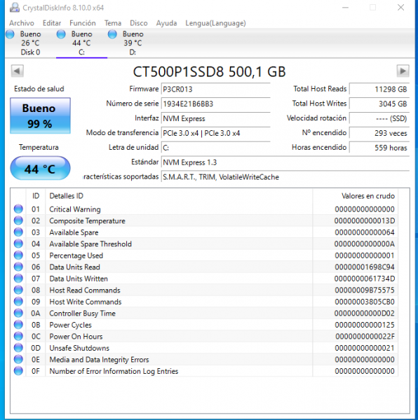This screenshot has width=418, height=420.
Task: Click the supported features field S.M.A.R.T., TRIM
Action: 285,177
